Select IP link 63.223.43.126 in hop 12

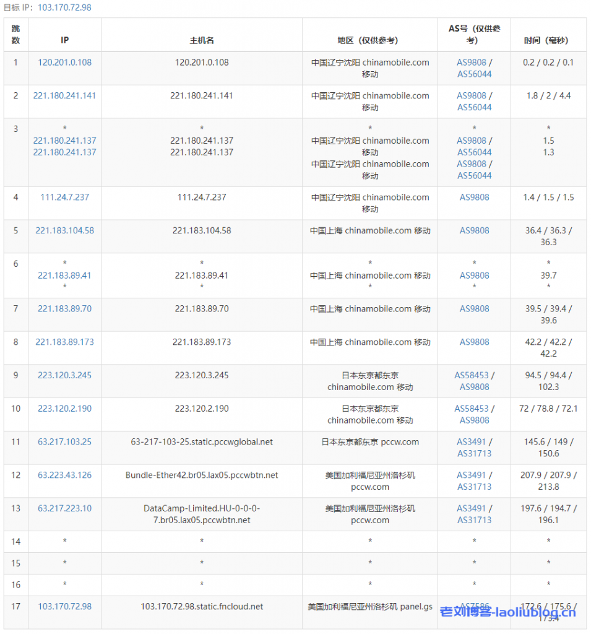tap(64, 475)
